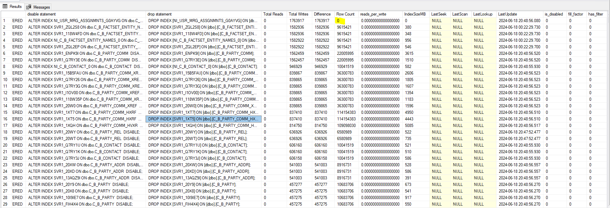Click IndexSizeMB value 4950
Viewport: 610px width, 208px height.
click(416, 112)
